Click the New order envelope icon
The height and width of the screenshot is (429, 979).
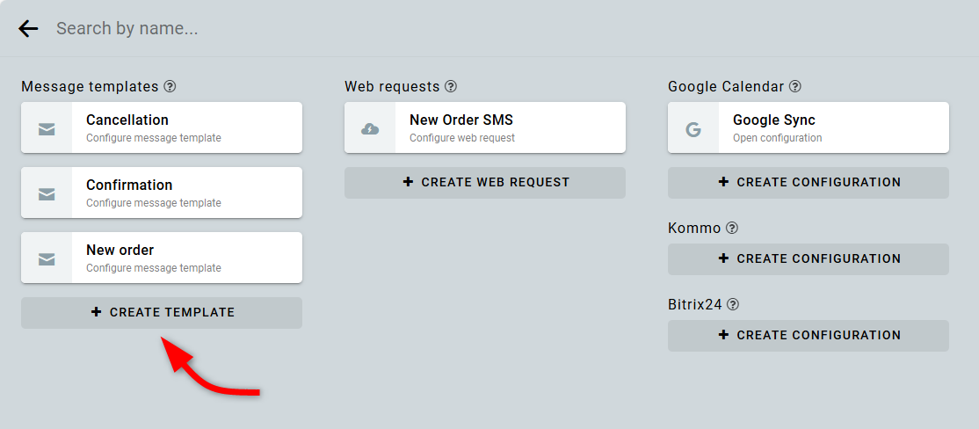point(47,258)
